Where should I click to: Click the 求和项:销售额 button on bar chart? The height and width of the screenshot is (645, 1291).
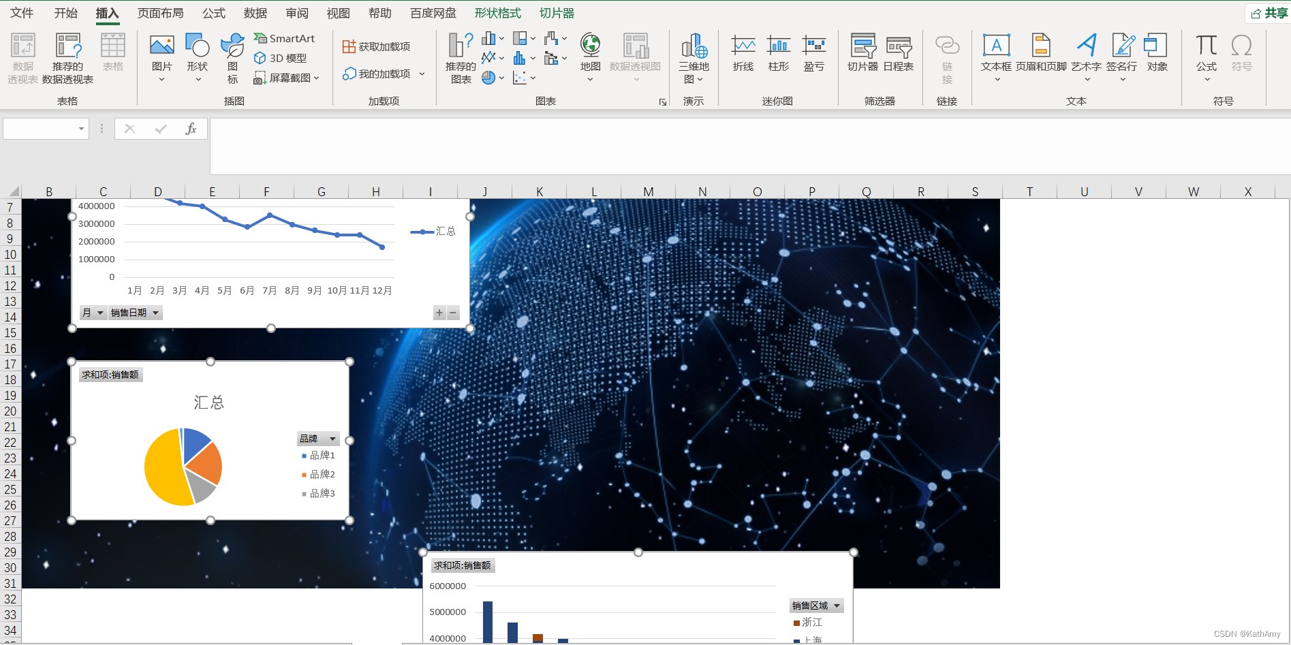pos(463,565)
